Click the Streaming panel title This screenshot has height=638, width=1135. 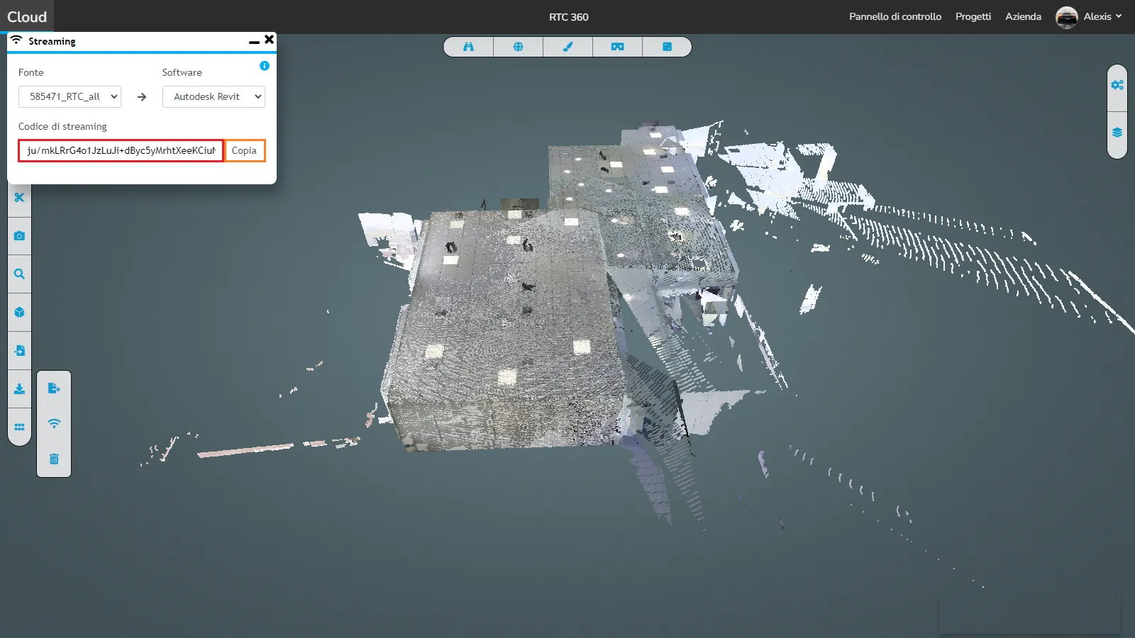[x=52, y=41]
